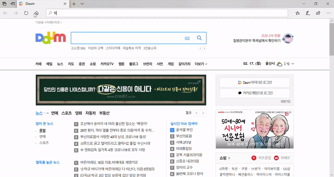Share this page icon
Viewport: 334px width, 177px height.
[x=318, y=13]
